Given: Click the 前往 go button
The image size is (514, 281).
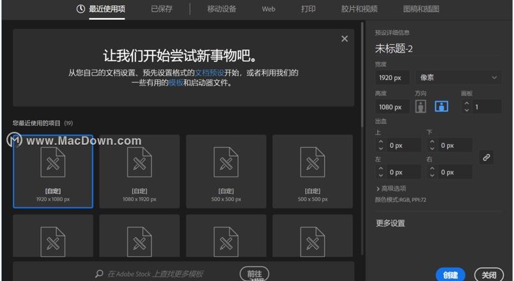Looking at the screenshot, I should (254, 274).
